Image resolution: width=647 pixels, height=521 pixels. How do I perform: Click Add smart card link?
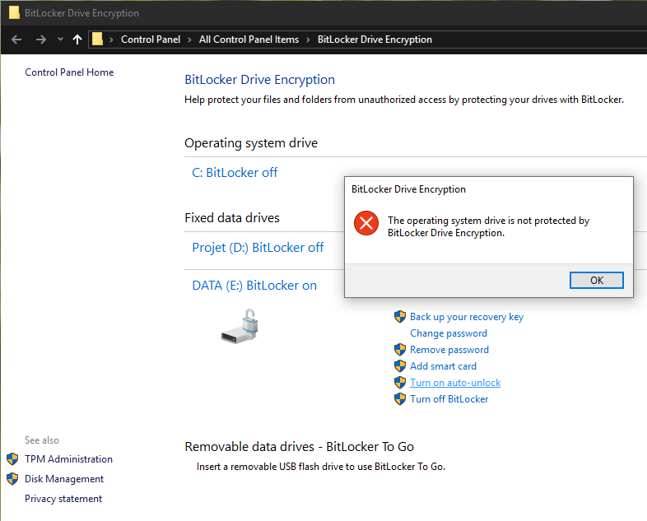(x=443, y=366)
